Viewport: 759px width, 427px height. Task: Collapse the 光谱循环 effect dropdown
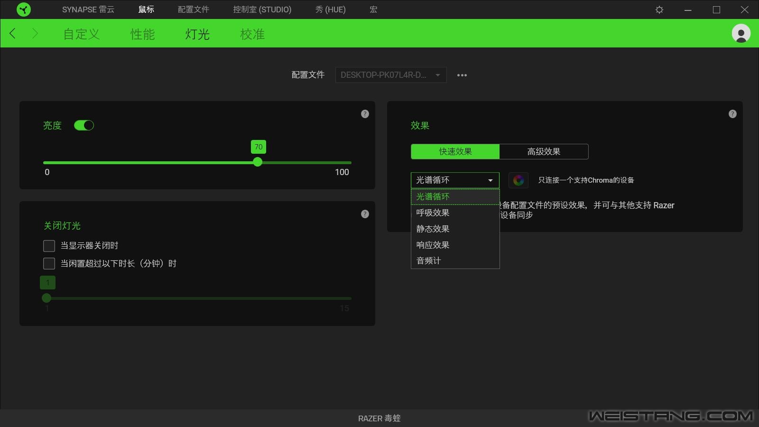pos(455,180)
